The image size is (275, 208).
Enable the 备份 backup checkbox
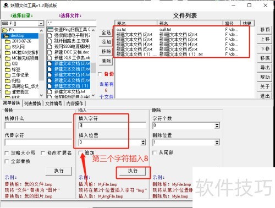(100, 74)
